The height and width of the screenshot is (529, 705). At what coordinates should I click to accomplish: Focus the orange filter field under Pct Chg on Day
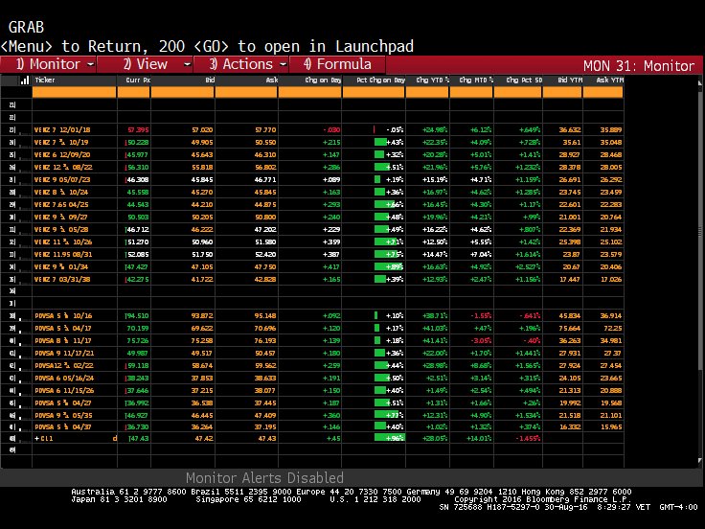tap(374, 92)
